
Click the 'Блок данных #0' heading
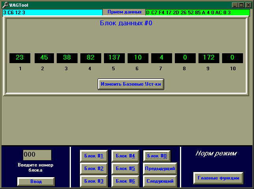[x=126, y=23]
